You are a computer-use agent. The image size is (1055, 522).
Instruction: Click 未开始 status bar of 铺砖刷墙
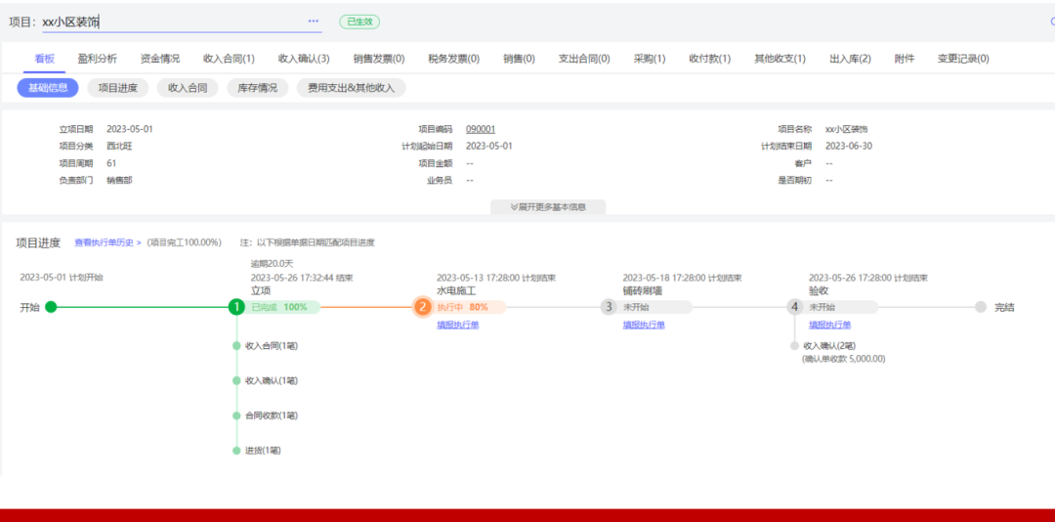click(x=654, y=307)
